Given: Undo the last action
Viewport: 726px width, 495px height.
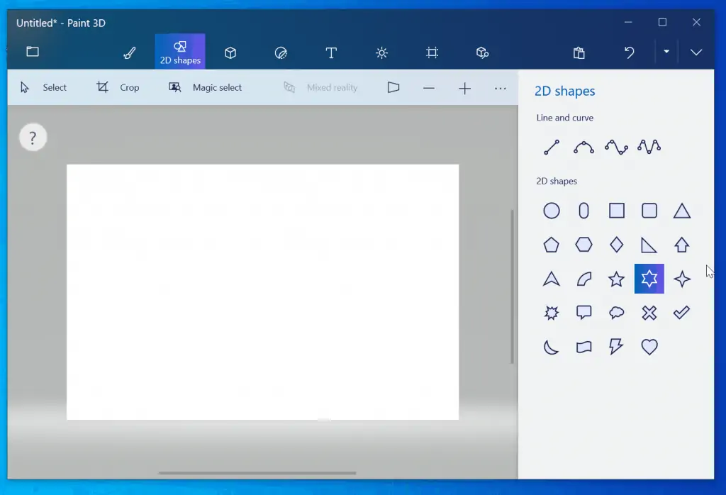Looking at the screenshot, I should [629, 52].
